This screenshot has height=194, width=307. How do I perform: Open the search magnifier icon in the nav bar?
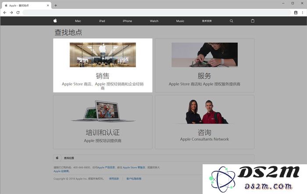[232, 21]
